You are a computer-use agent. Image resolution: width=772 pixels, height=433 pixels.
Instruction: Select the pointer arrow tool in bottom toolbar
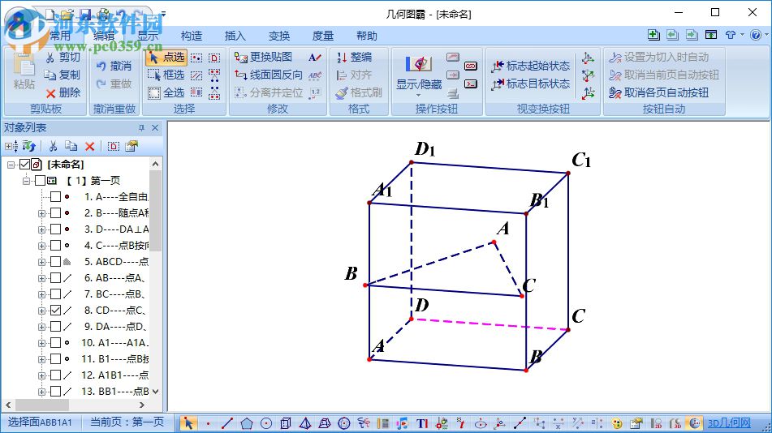coord(188,423)
